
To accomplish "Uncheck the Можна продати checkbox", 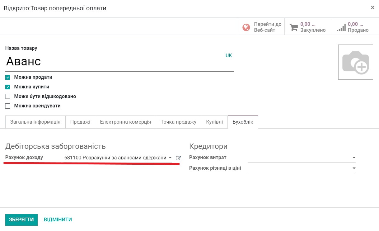I will (8, 77).
